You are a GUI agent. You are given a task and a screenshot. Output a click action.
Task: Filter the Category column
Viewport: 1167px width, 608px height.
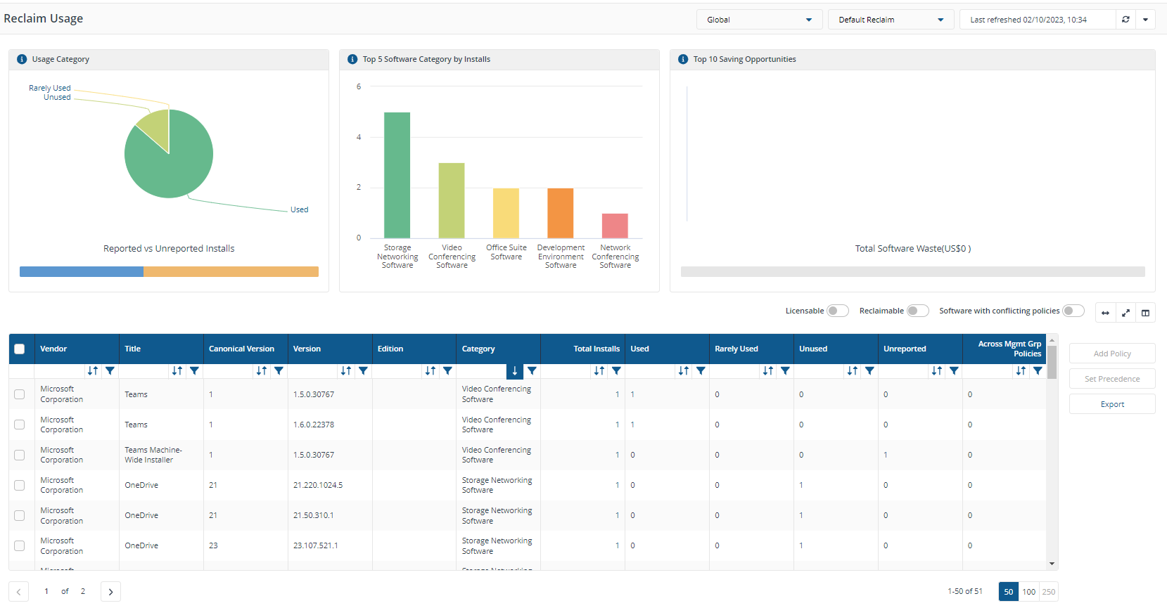tap(532, 370)
